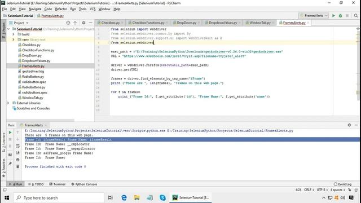Open the Python Console tool window
This screenshot has width=361, height=203.
click(x=84, y=184)
